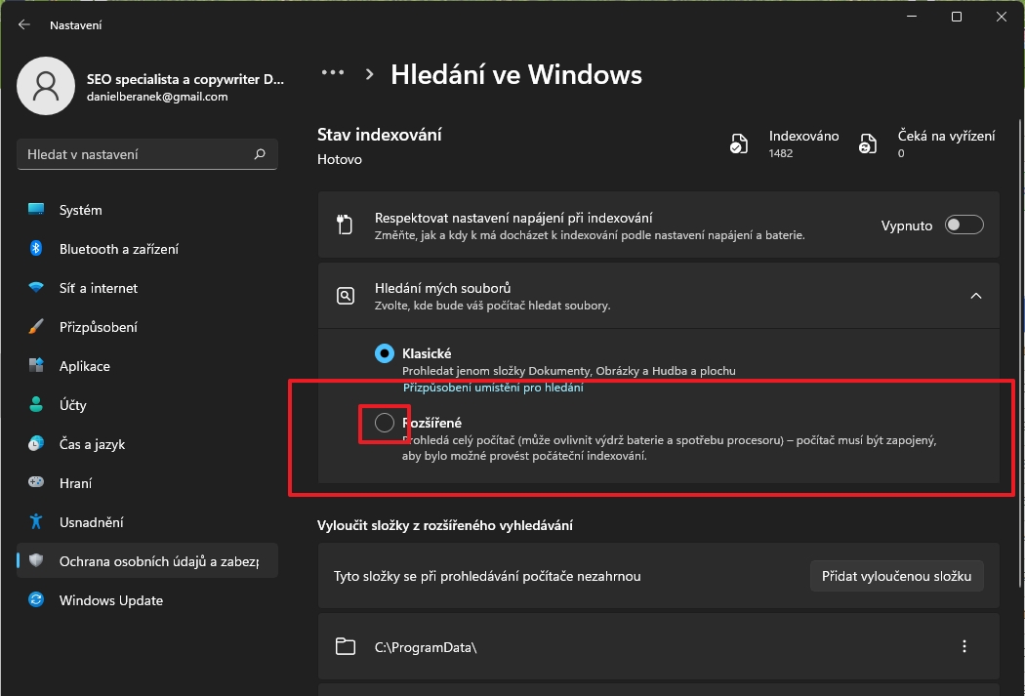Select the Přizpůsobení paintbrush icon
1025x696 pixels.
pyautogui.click(x=37, y=326)
